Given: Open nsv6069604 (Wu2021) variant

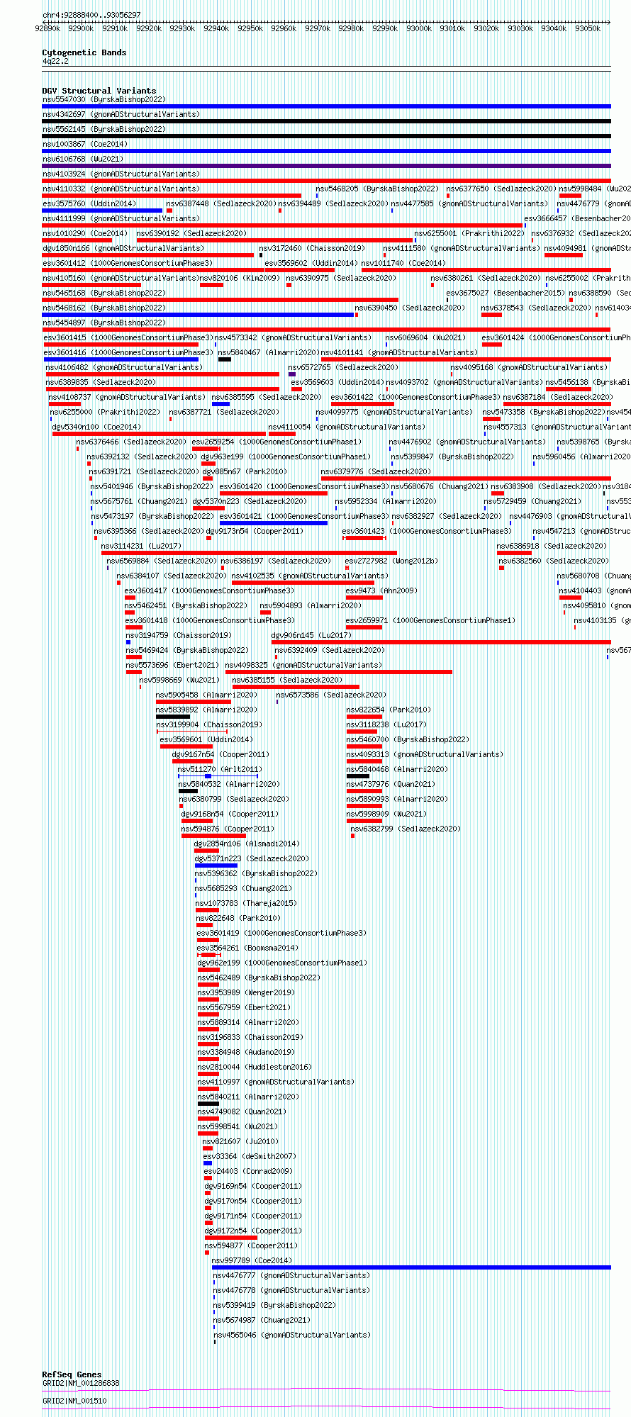Looking at the screenshot, I should point(425,337).
